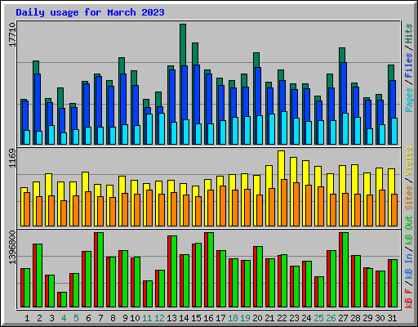Screen dimensions: 418x327
Task: Select the 1169 axis value
Action: (12, 158)
